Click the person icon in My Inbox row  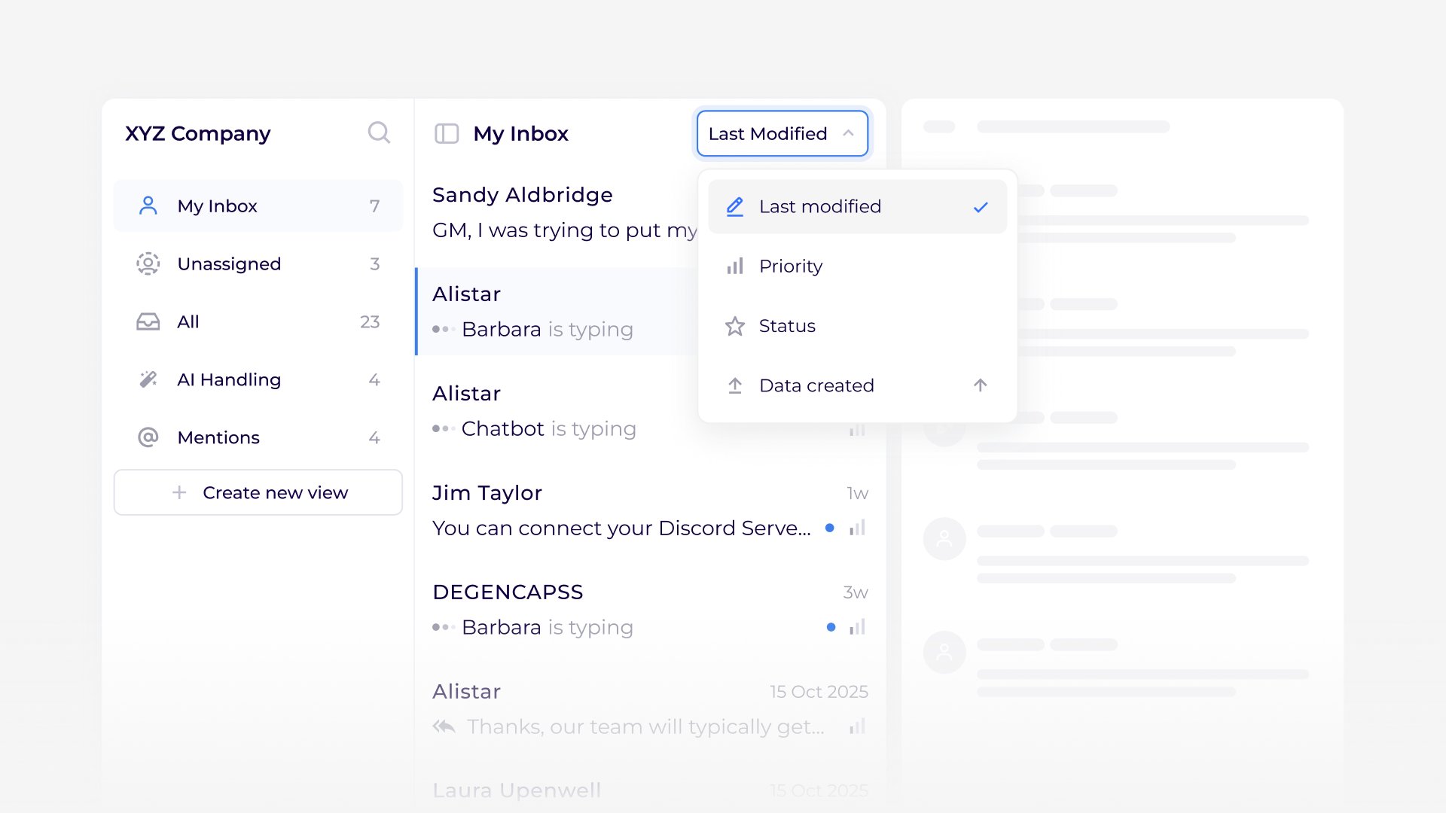[x=148, y=206]
